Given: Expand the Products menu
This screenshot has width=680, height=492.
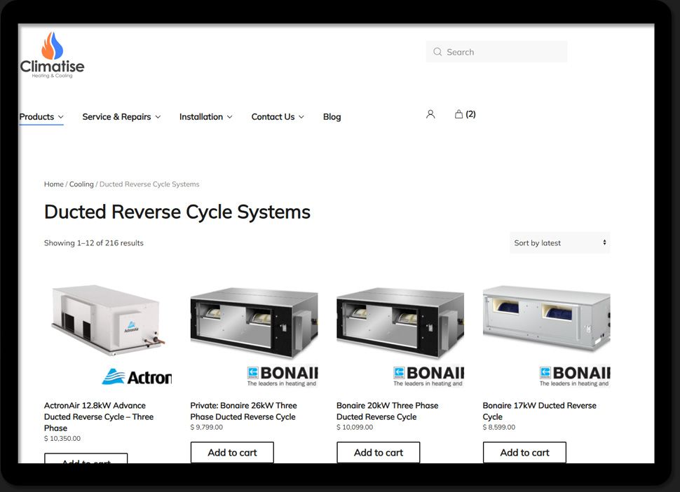Looking at the screenshot, I should click(x=41, y=117).
